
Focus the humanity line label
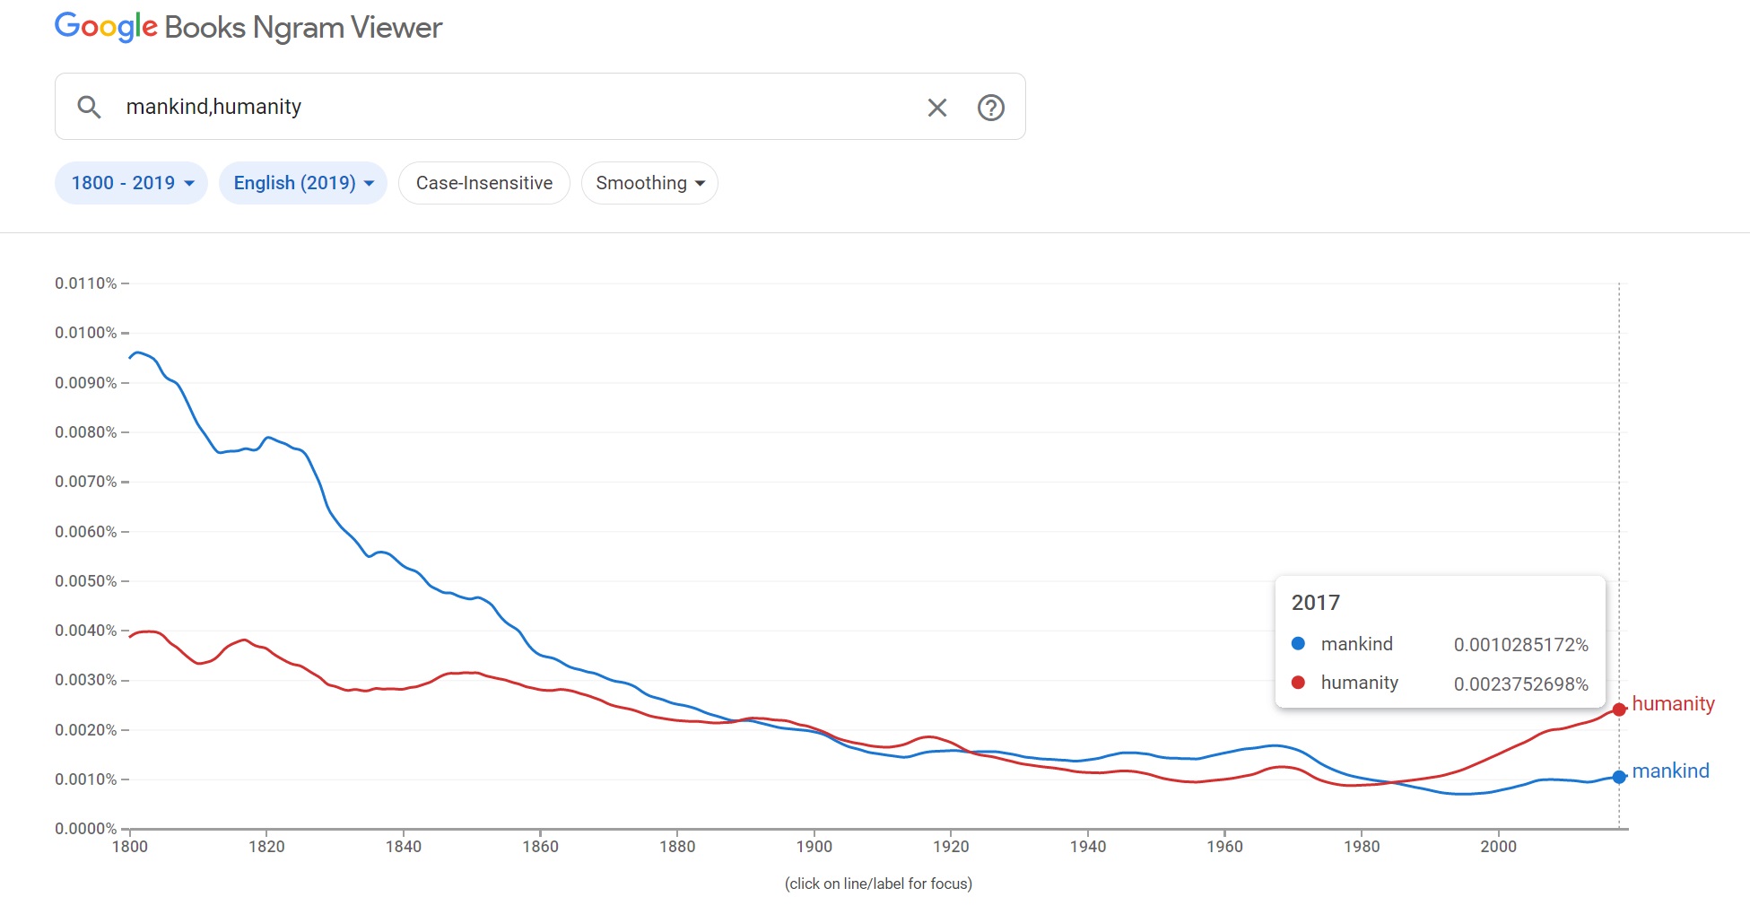pyautogui.click(x=1673, y=704)
